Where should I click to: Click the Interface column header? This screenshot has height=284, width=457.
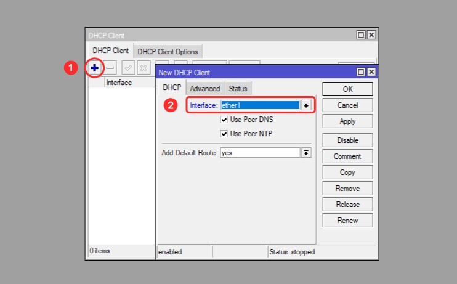coord(119,83)
